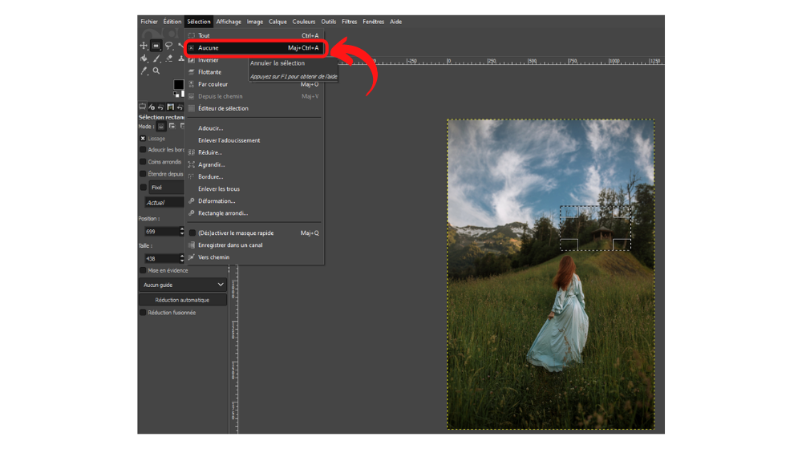Open Éditeur de sélection
Screen dimensions: 802x449
point(255,108)
